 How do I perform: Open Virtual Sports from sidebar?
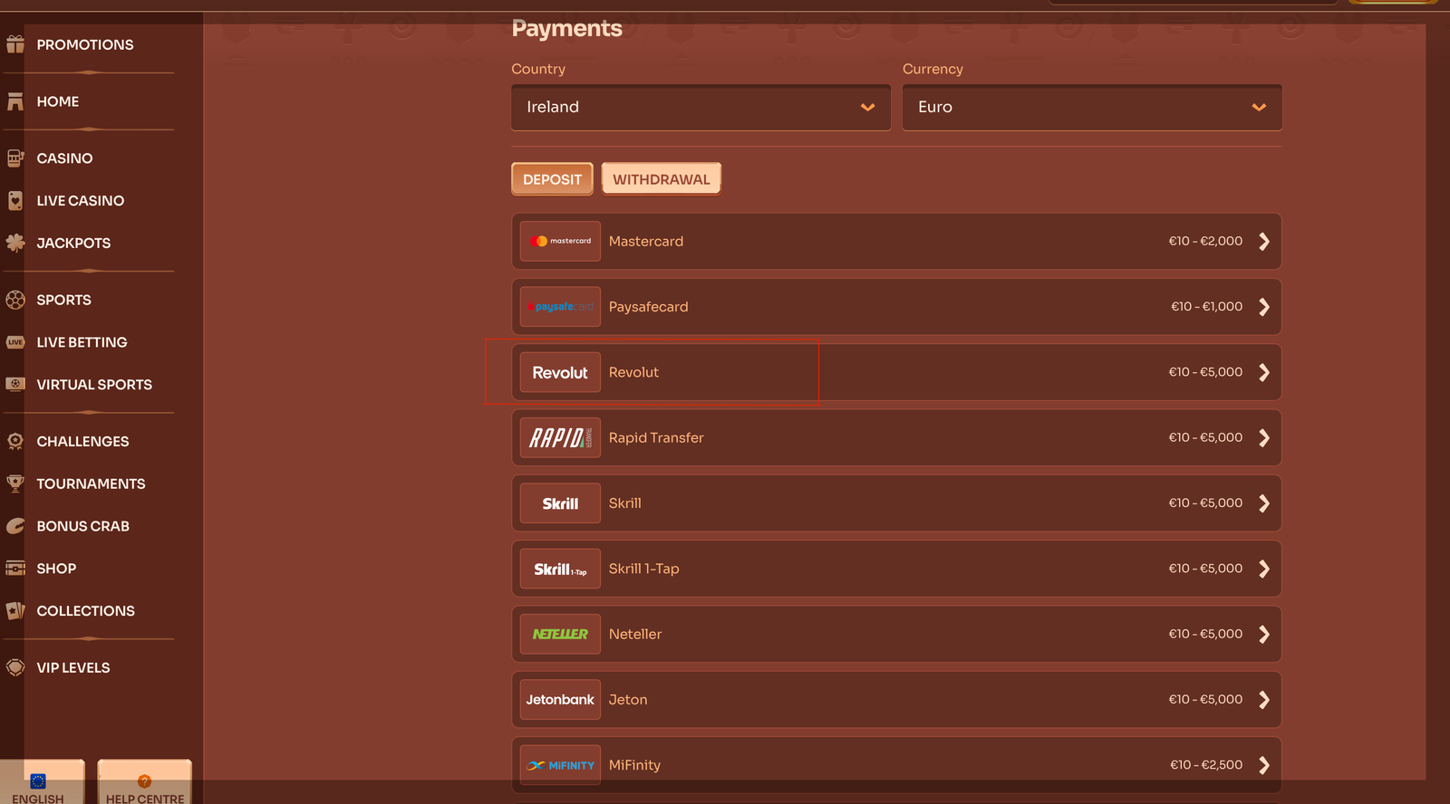[94, 385]
